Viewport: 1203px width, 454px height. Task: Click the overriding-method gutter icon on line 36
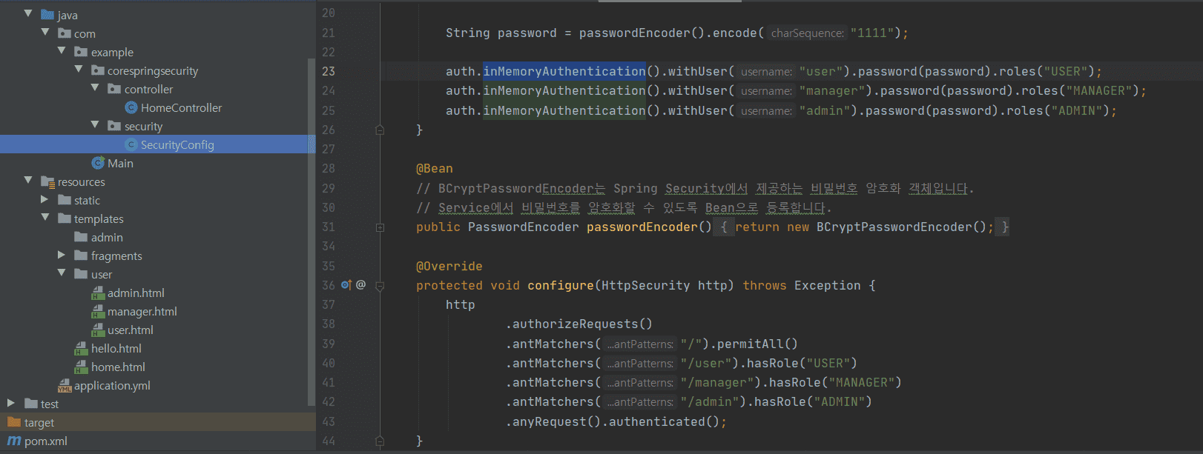(346, 285)
